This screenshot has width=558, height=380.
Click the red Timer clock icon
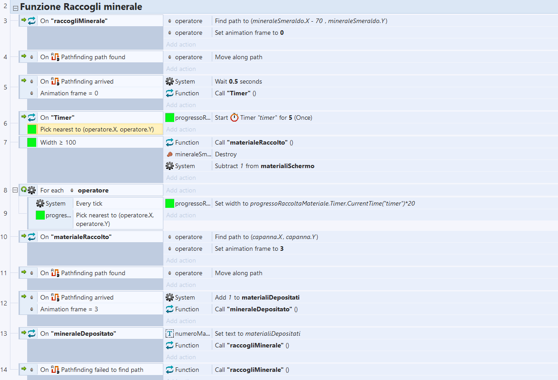(234, 117)
